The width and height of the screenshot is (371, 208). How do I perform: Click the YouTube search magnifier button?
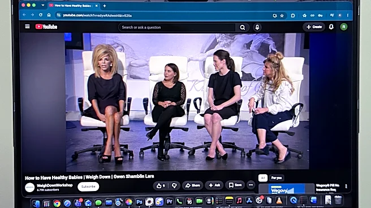(242, 28)
